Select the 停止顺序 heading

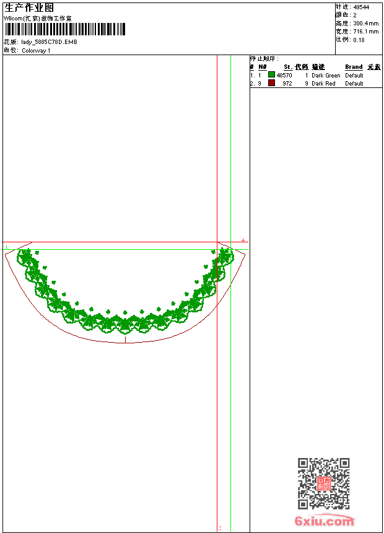tap(264, 59)
